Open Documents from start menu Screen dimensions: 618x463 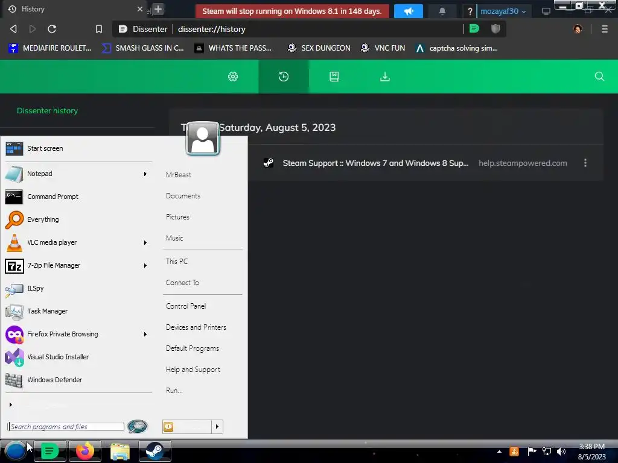click(x=183, y=196)
